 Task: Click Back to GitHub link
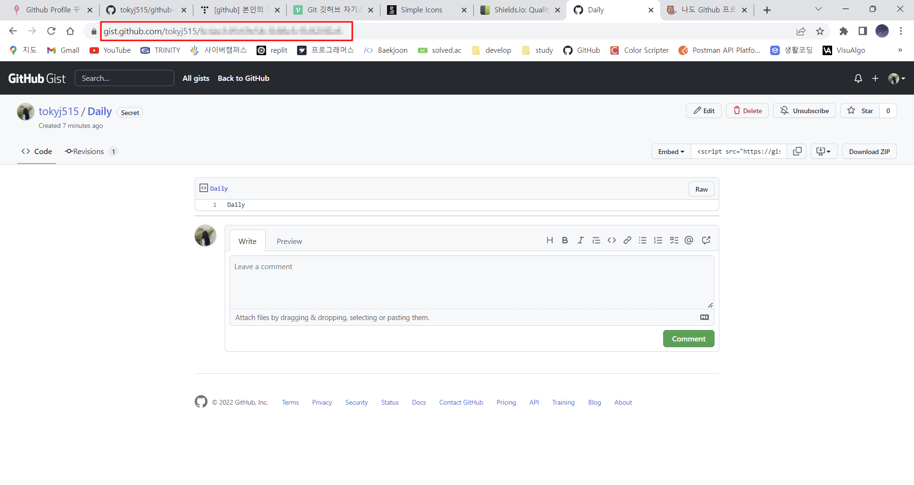(x=243, y=78)
